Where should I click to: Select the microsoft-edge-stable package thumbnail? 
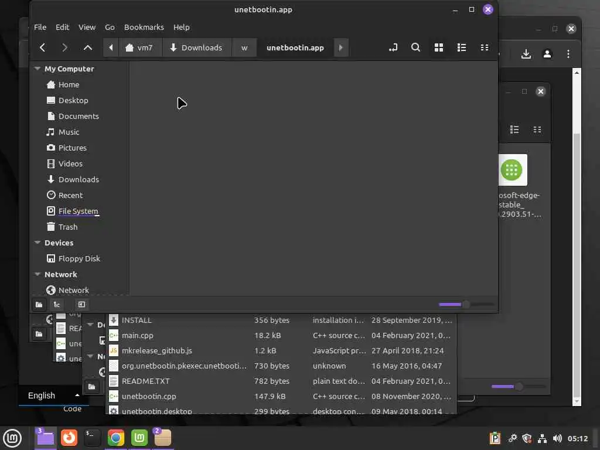tap(513, 169)
